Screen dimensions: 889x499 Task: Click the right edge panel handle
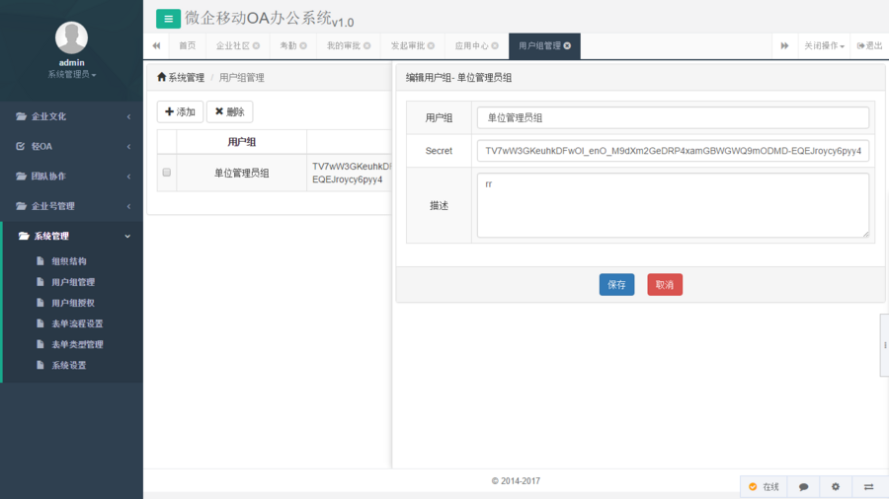[884, 345]
